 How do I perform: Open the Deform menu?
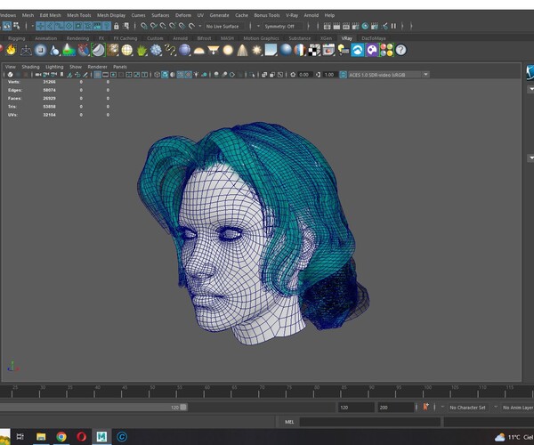click(183, 15)
